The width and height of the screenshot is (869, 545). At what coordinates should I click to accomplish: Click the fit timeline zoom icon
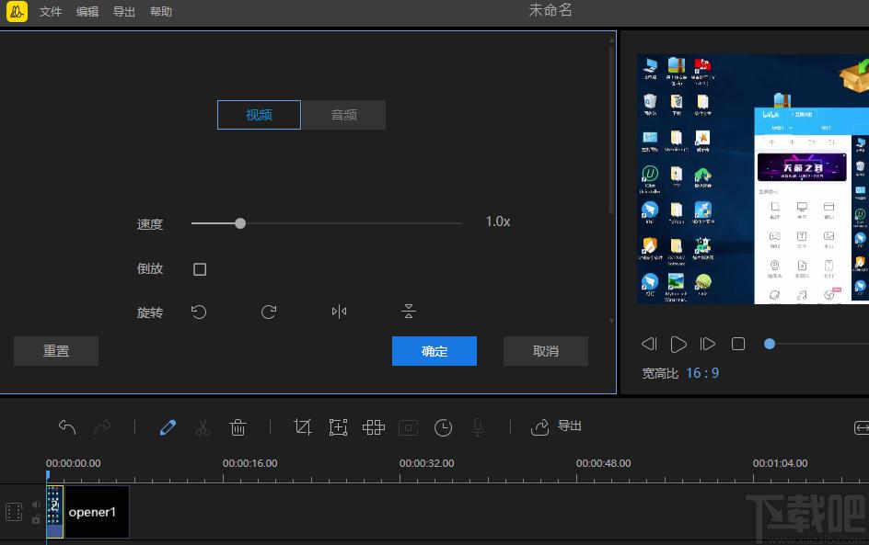(862, 427)
